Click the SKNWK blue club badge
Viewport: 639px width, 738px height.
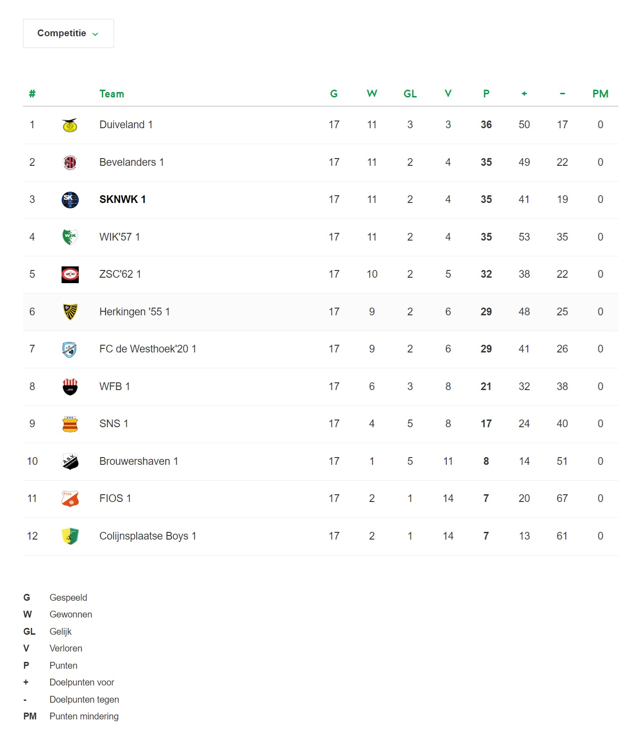(x=70, y=200)
